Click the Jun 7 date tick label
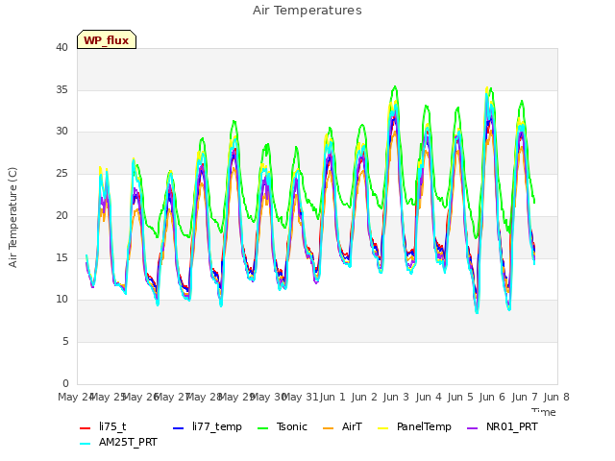Screen dimensions: 615x461 525,397
